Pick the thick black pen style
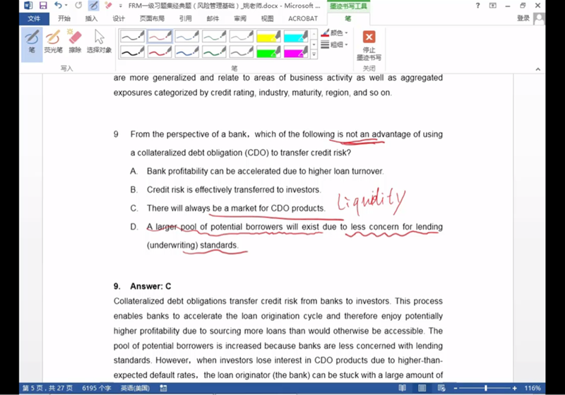Image resolution: width=565 pixels, height=395 pixels. point(132,52)
